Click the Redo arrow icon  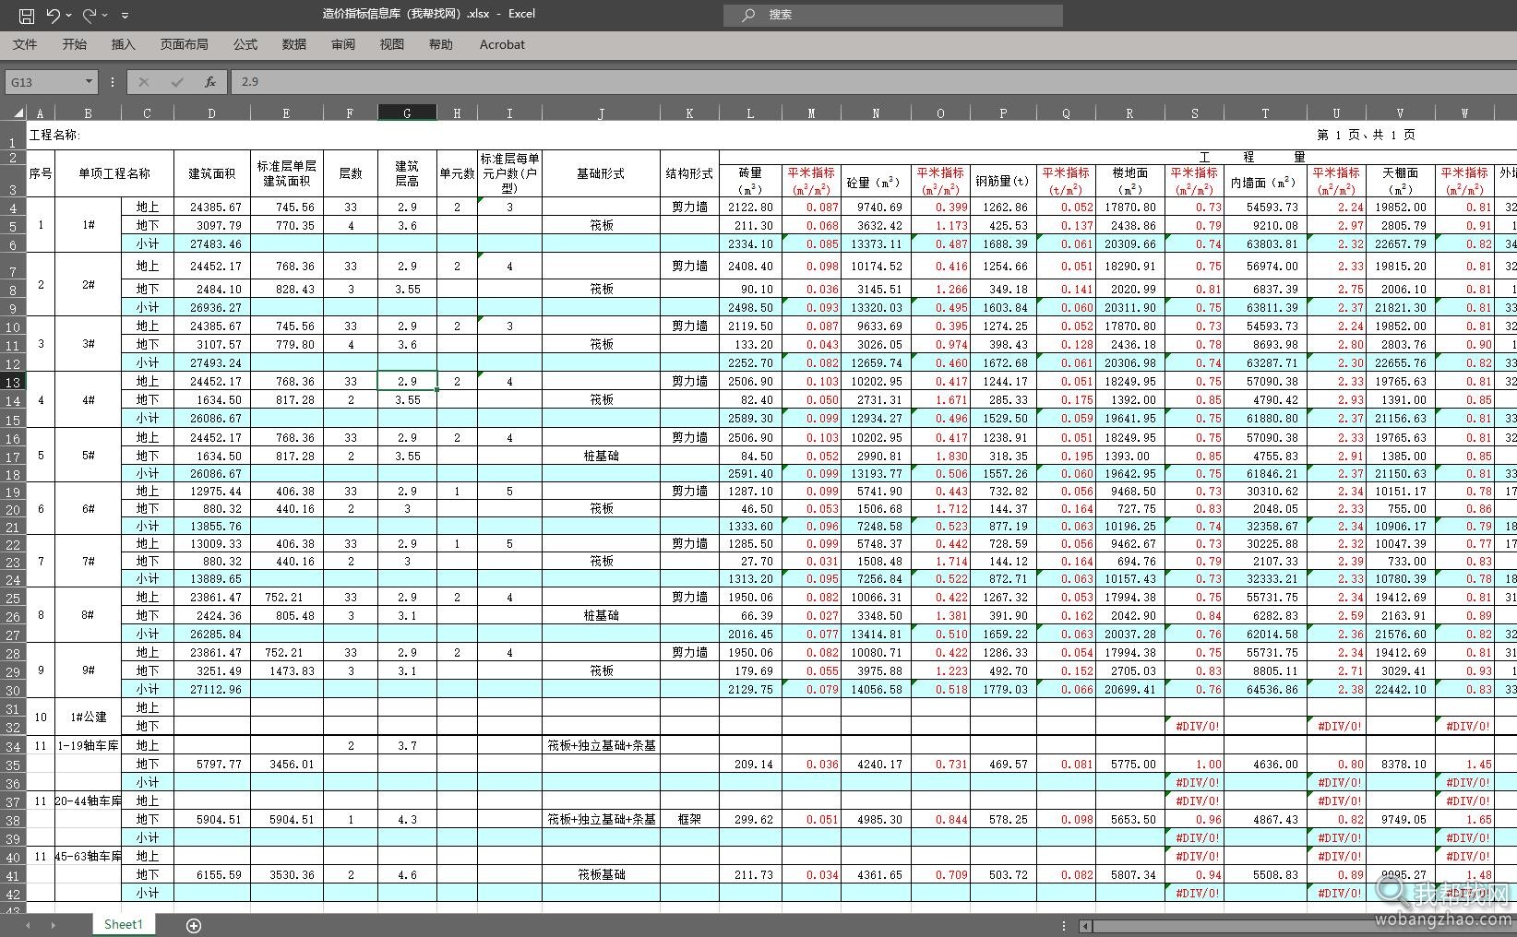pos(90,15)
